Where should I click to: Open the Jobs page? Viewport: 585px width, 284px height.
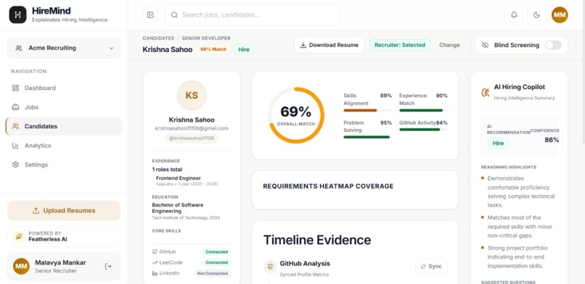pyautogui.click(x=63, y=107)
